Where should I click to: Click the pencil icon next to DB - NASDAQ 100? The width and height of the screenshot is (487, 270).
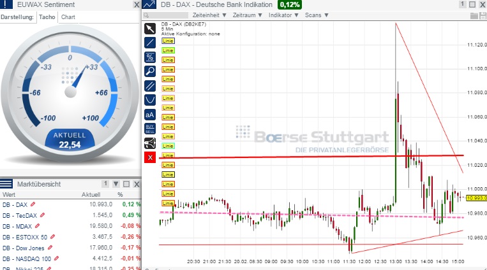pos(57,258)
